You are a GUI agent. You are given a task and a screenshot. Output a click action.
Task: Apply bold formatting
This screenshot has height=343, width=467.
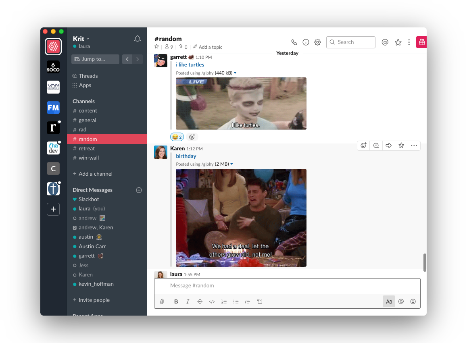[176, 301]
